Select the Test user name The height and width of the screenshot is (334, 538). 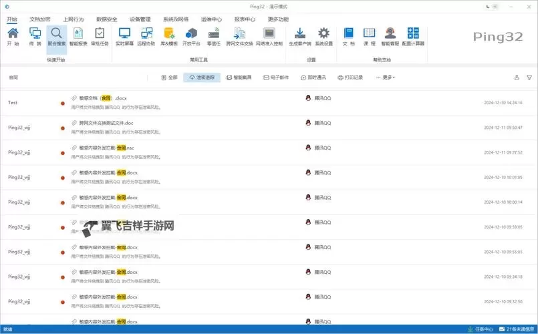click(x=13, y=102)
